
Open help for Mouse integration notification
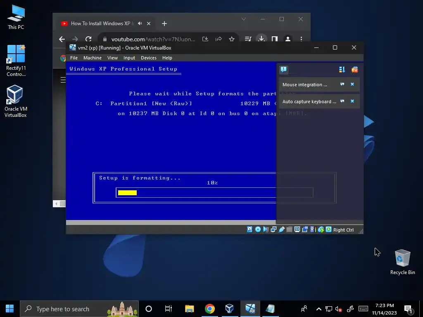pos(342,84)
